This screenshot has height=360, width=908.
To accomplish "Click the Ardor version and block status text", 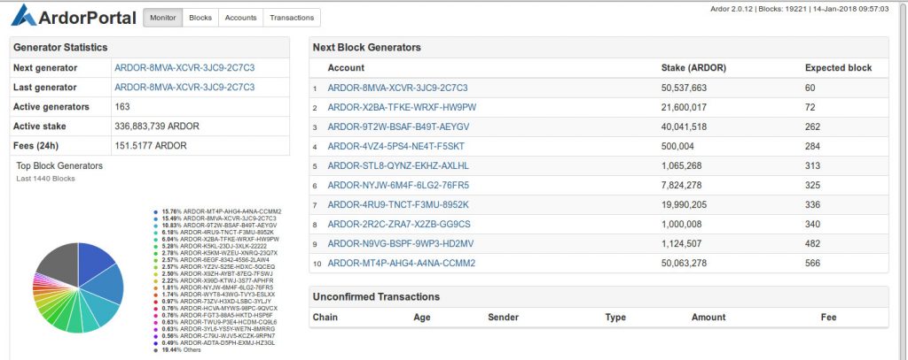I will (x=799, y=9).
